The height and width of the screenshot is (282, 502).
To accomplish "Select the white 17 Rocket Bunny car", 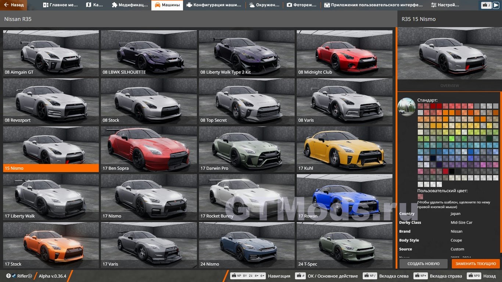I will (x=247, y=197).
